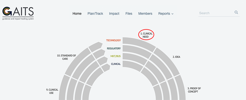Click the search magnifier icon
The width and height of the screenshot is (246, 100).
coord(236,13)
